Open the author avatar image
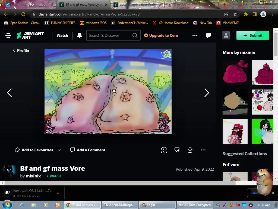The height and width of the screenshot is (209, 278). (x=9, y=172)
